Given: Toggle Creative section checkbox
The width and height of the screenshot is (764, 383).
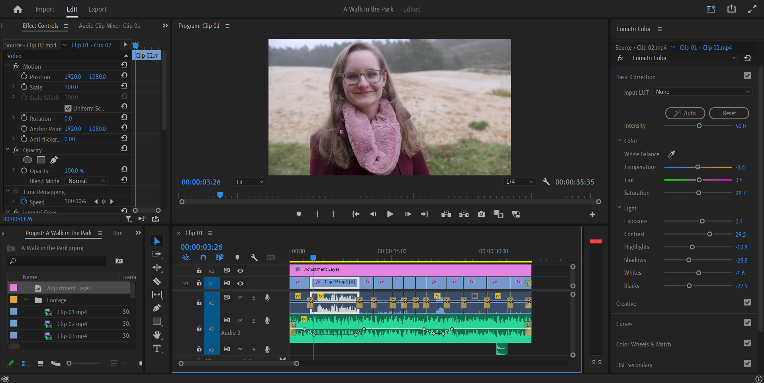Looking at the screenshot, I should [747, 302].
